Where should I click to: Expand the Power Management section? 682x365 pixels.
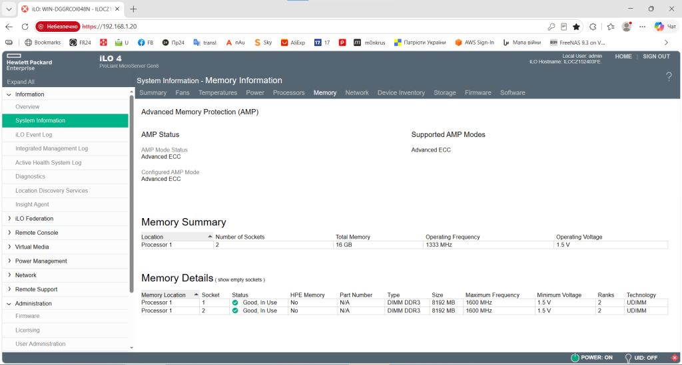(x=9, y=261)
